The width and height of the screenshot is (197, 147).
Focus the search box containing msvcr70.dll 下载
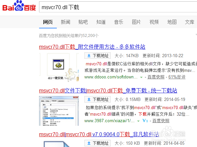coord(118,7)
